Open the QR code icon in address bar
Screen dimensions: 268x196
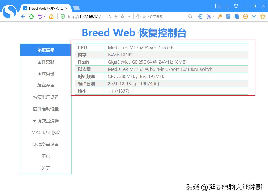pos(109,17)
